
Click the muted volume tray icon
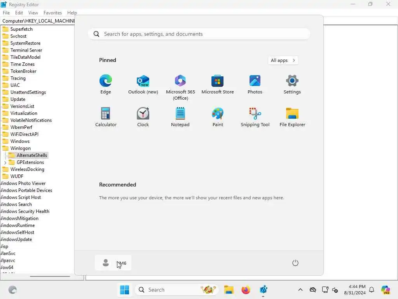tap(335, 290)
